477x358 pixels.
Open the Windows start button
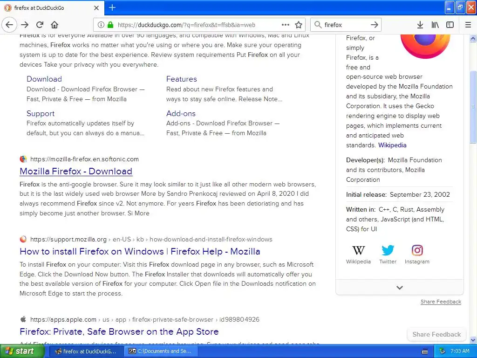pos(22,351)
